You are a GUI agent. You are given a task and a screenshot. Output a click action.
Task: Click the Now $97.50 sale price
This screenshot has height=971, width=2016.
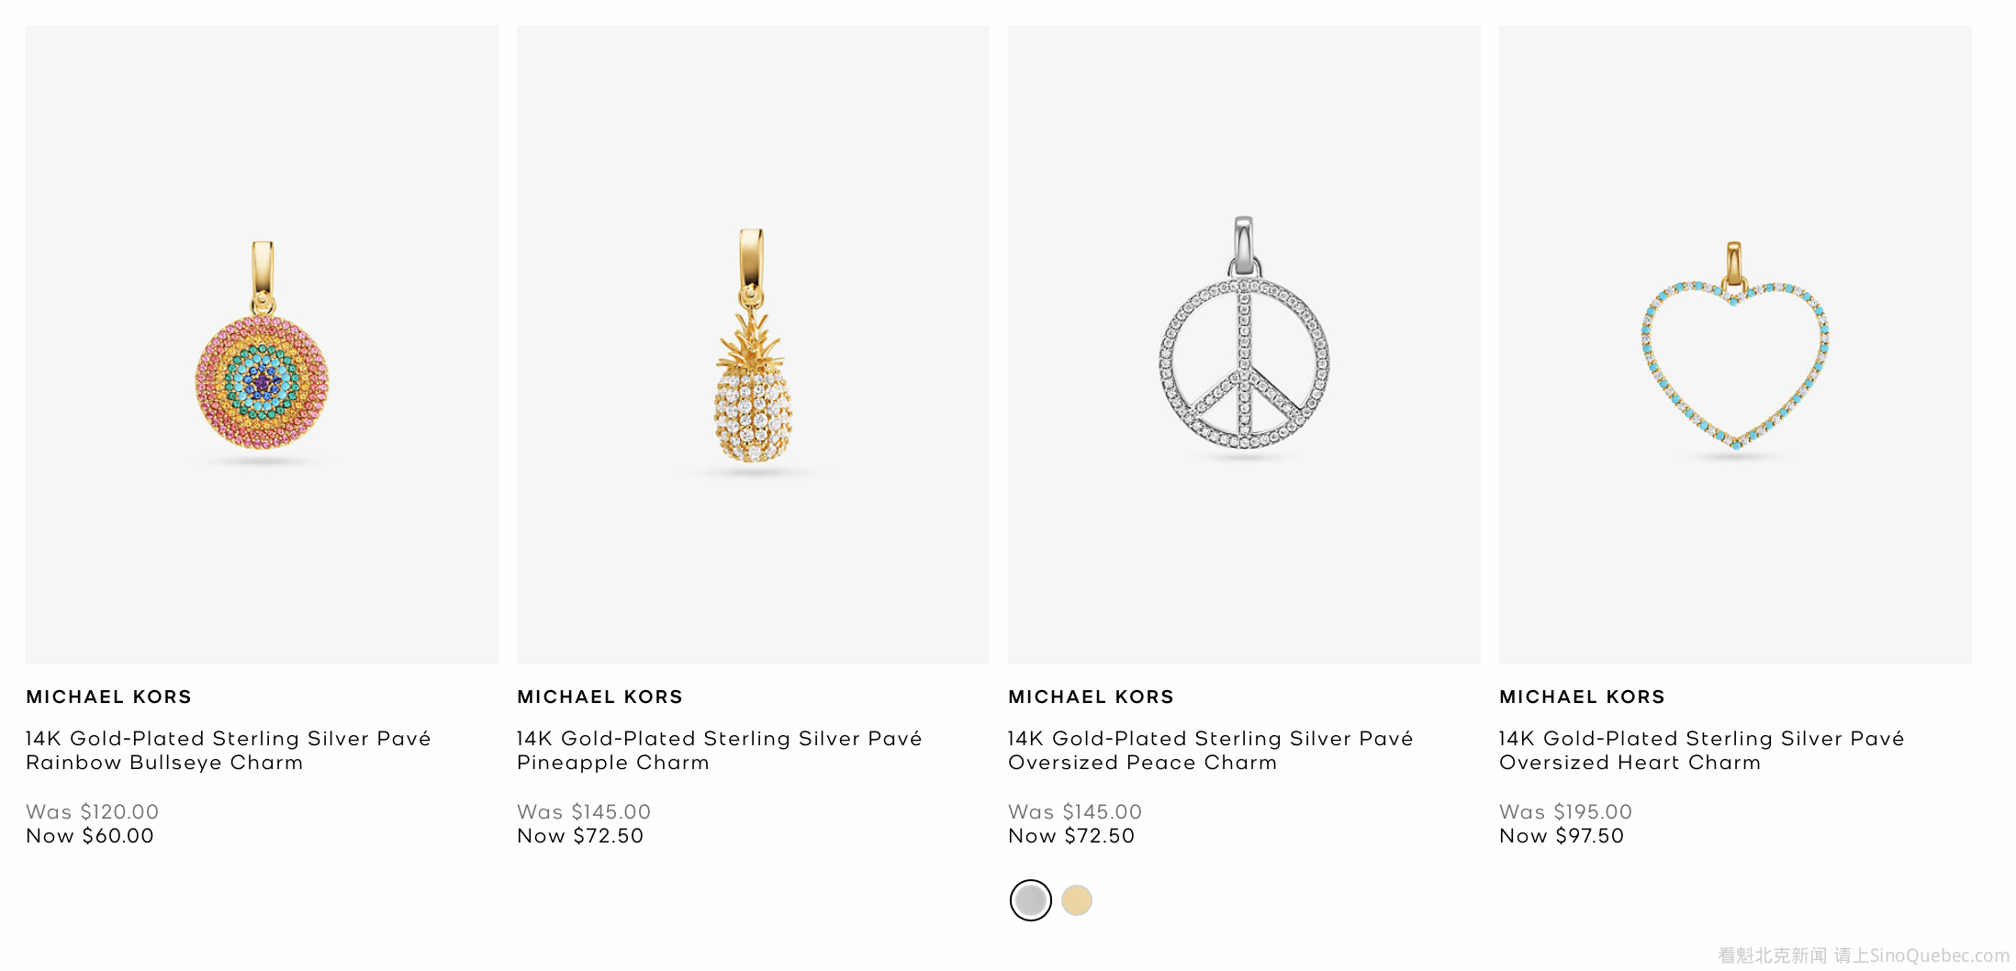coord(1562,836)
